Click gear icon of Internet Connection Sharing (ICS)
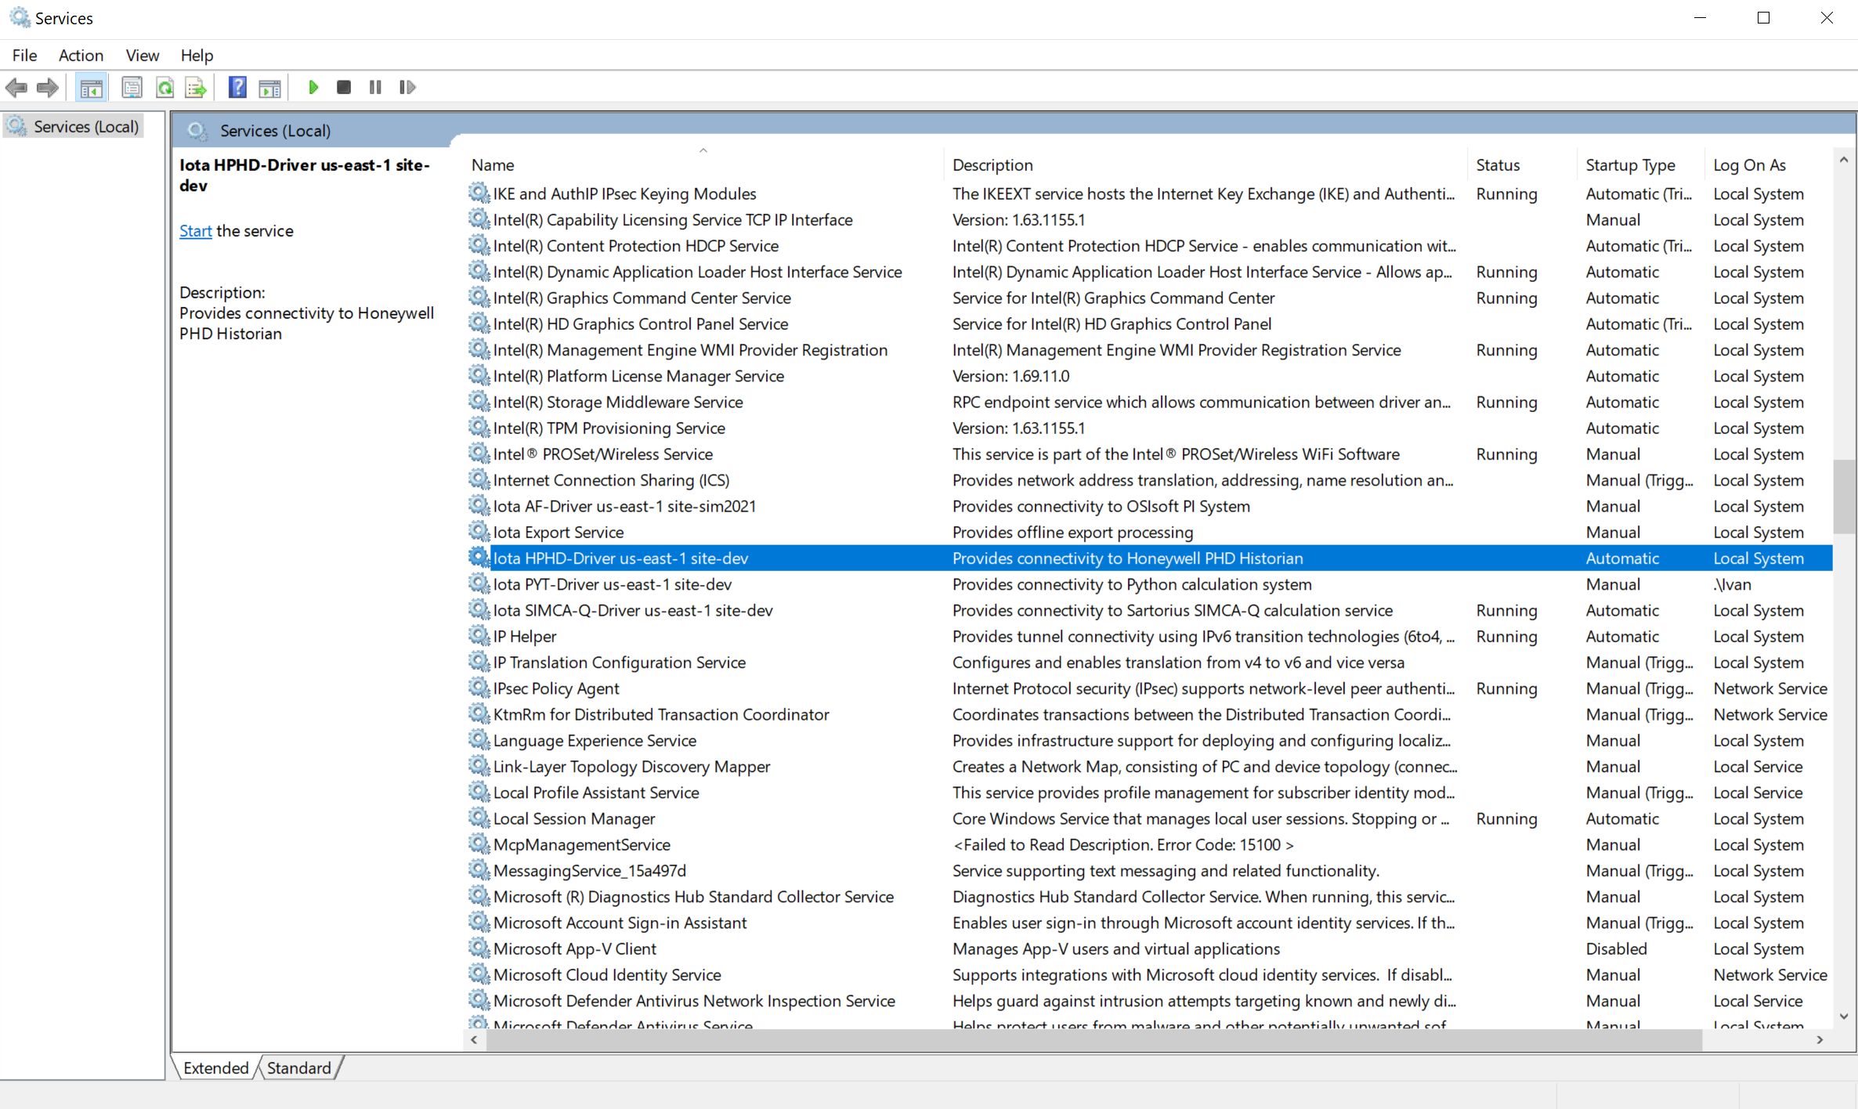 point(479,479)
